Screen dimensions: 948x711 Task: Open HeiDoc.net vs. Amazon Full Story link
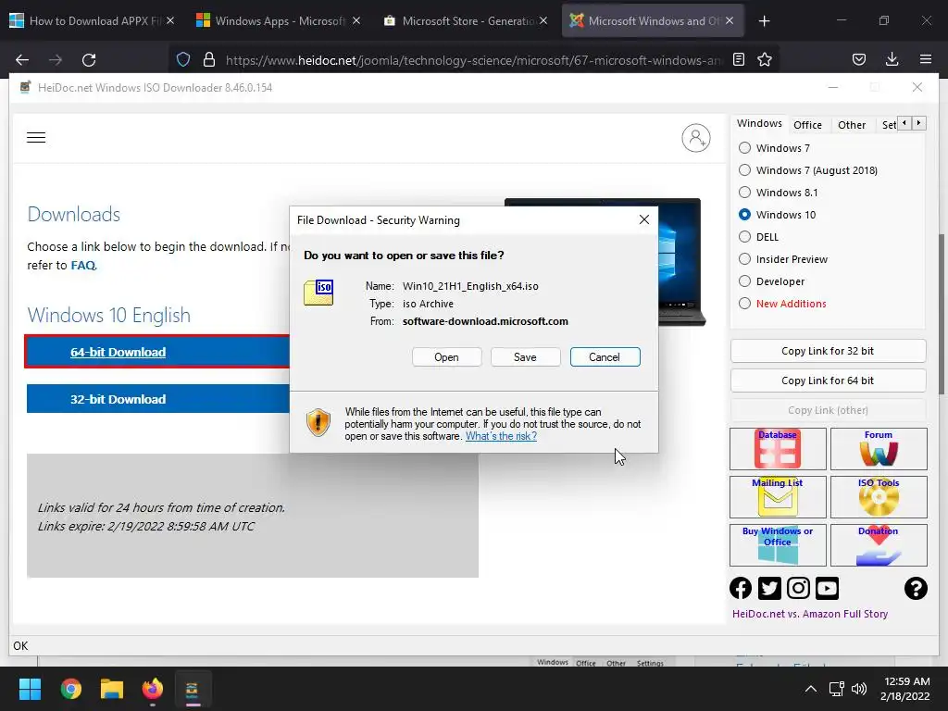810,615
